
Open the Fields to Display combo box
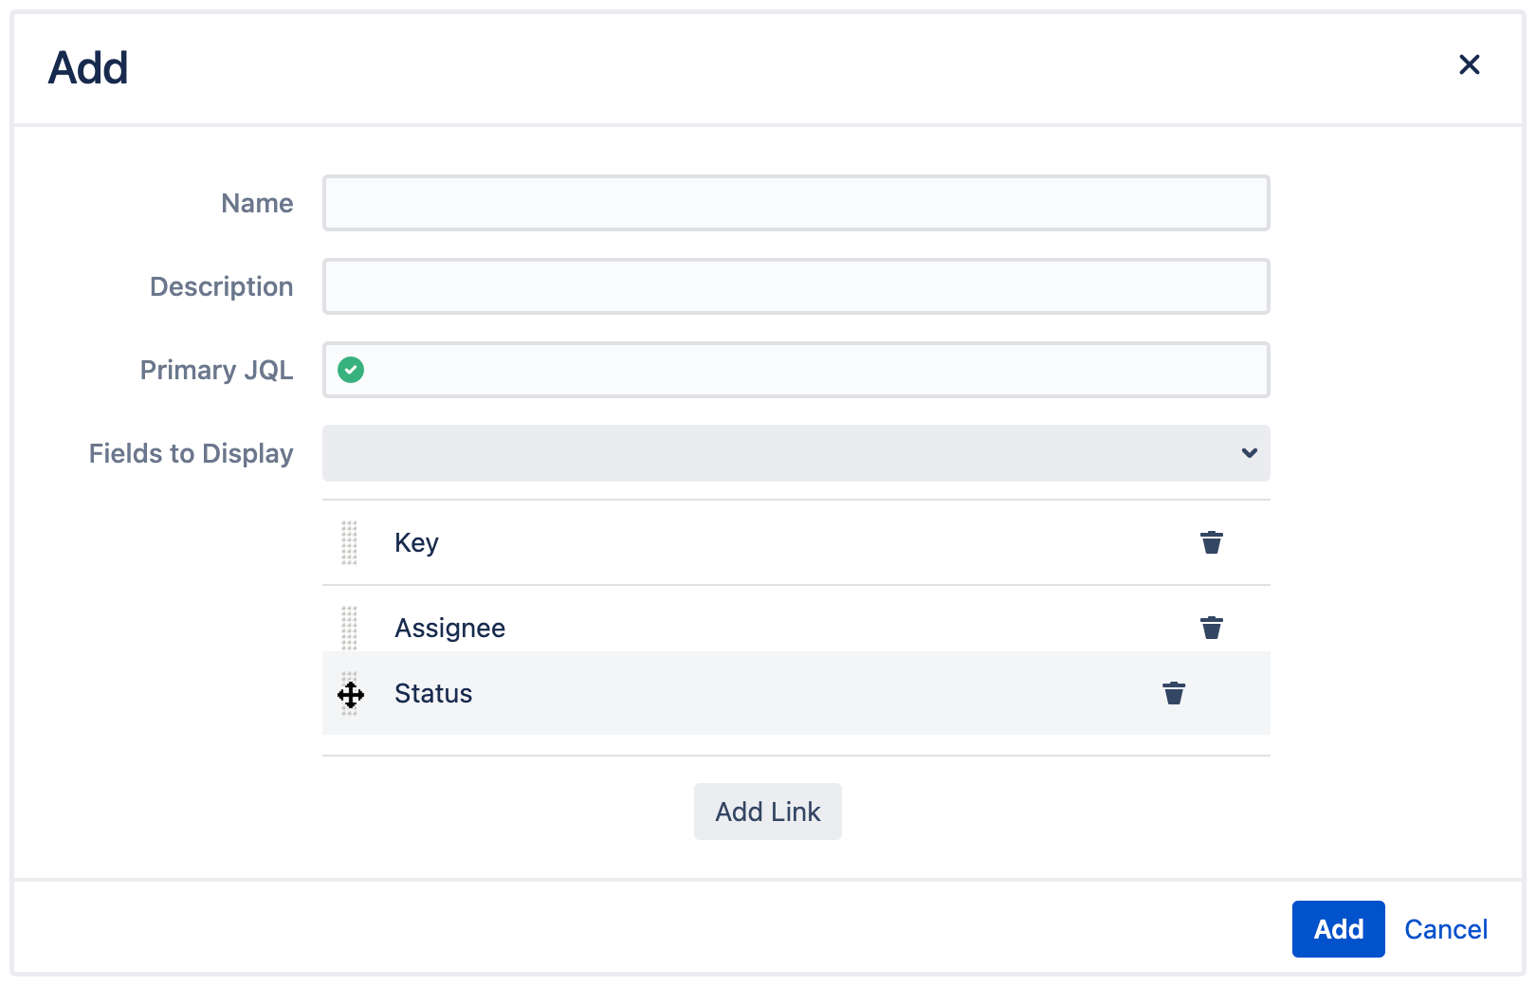coord(795,453)
